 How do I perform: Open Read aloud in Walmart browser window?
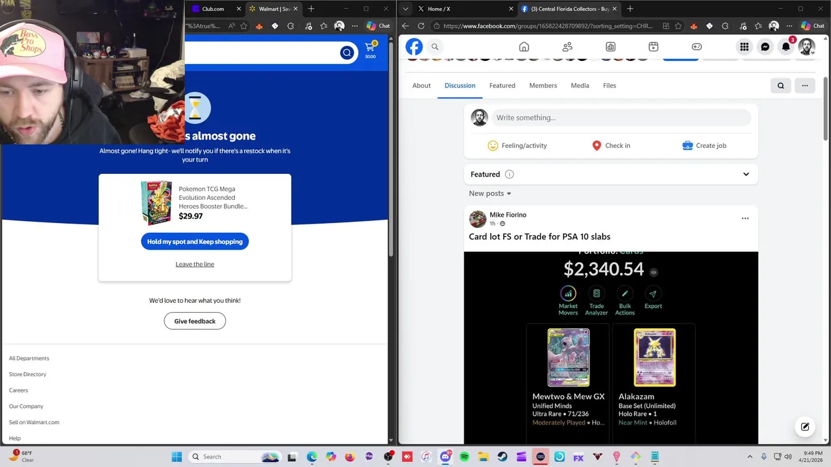(232, 26)
